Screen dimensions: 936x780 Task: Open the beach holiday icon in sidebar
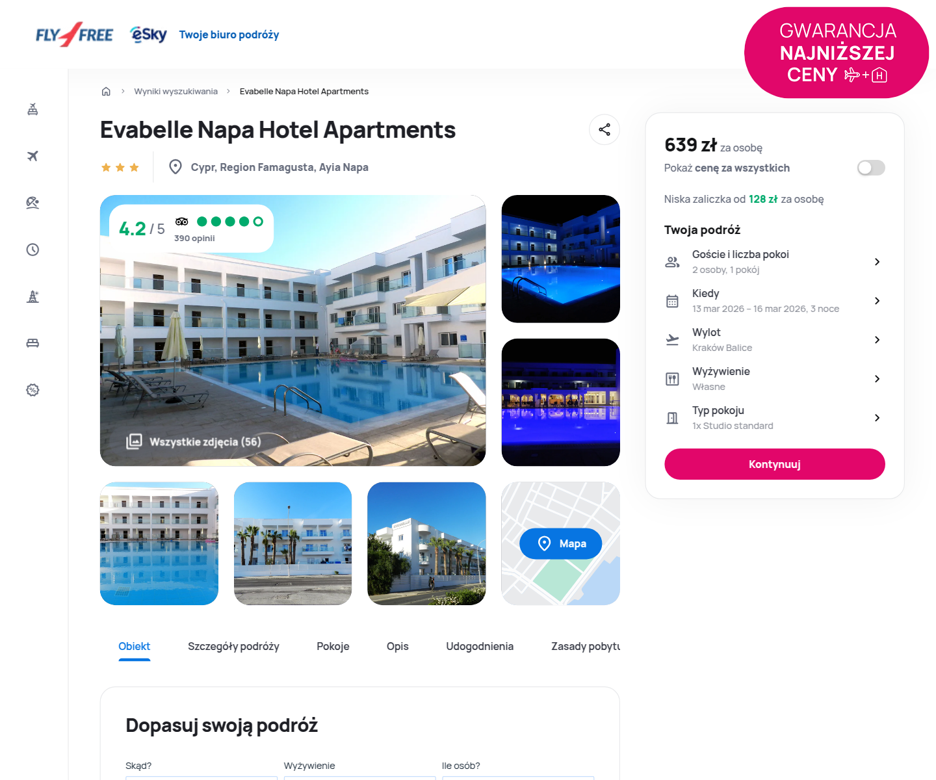point(32,203)
